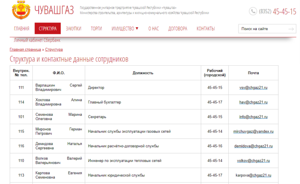Open the info@chgaz21.ru email link
The image size is (300, 184).
coord(253,117)
